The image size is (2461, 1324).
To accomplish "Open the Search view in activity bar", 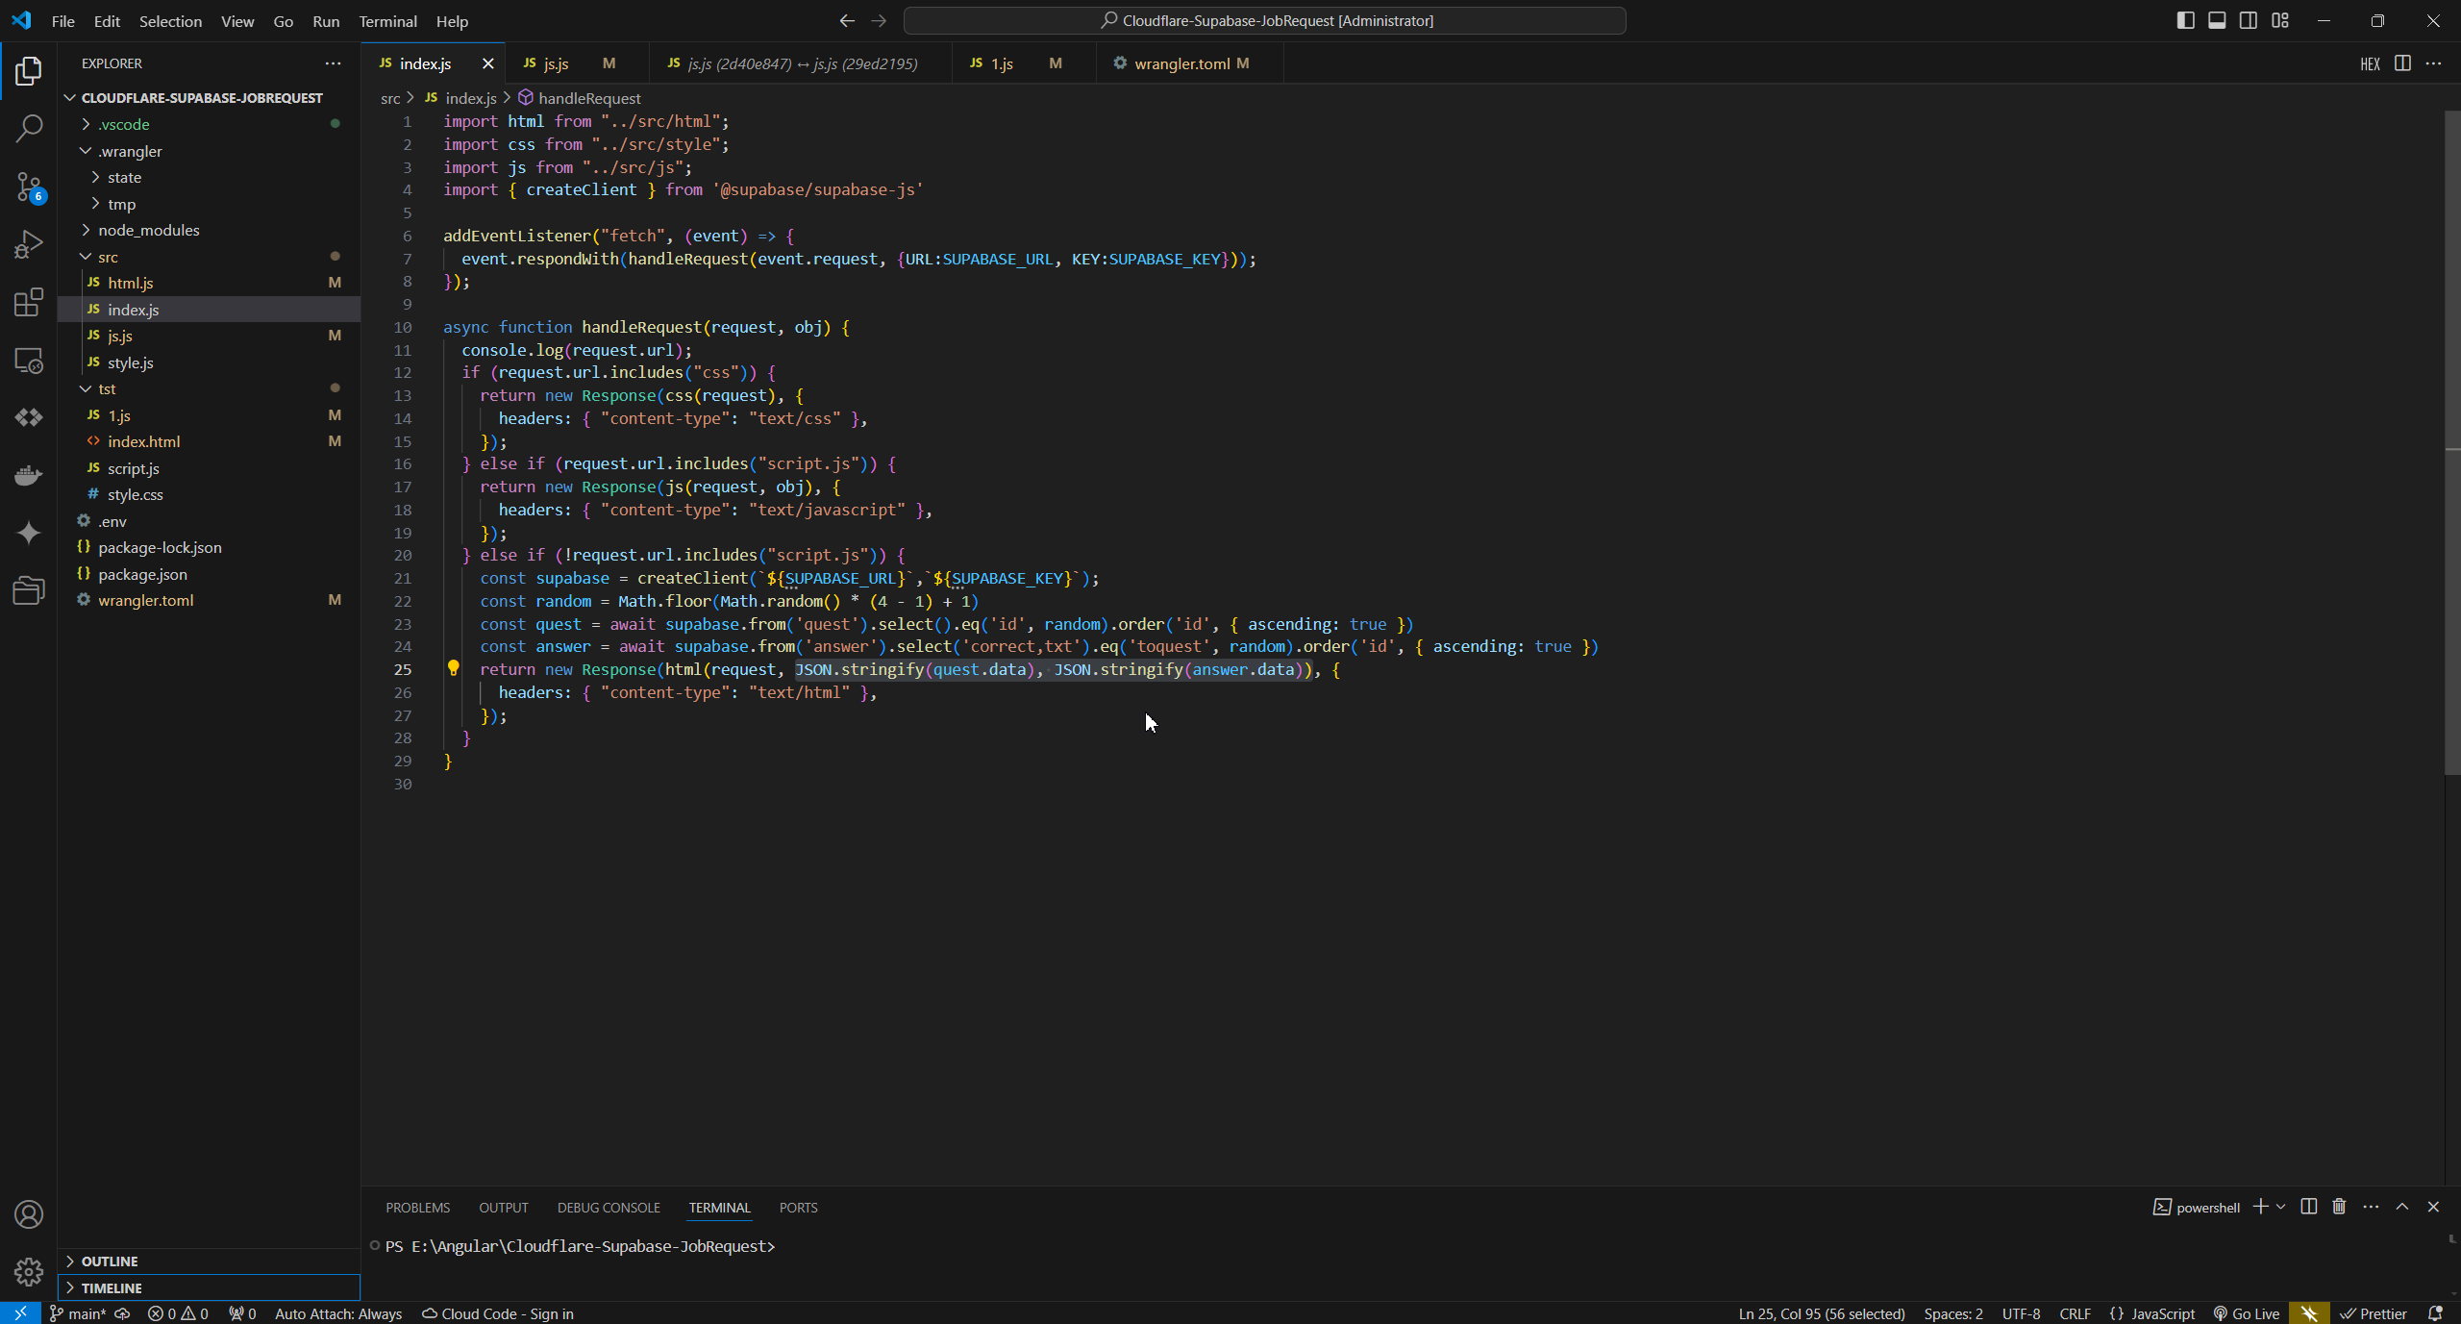I will (29, 128).
